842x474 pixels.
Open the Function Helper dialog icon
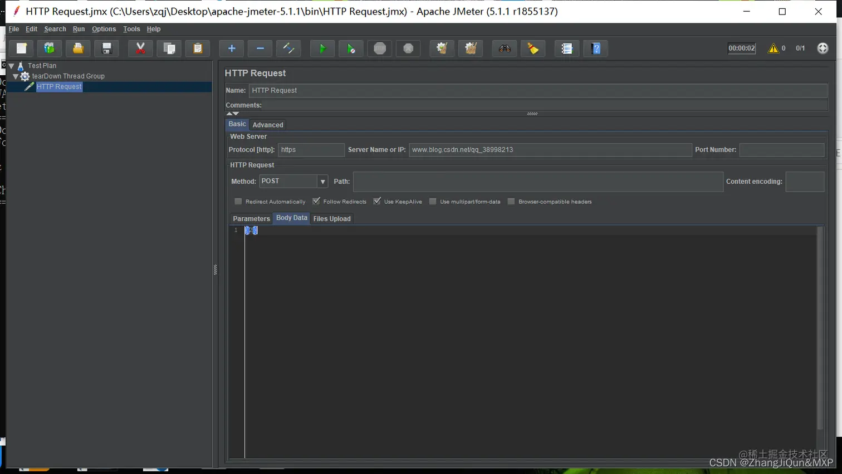click(567, 48)
